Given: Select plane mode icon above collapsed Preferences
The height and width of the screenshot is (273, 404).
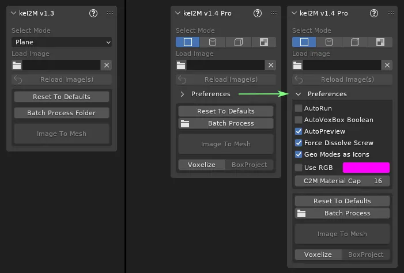Looking at the screenshot, I should coord(188,41).
